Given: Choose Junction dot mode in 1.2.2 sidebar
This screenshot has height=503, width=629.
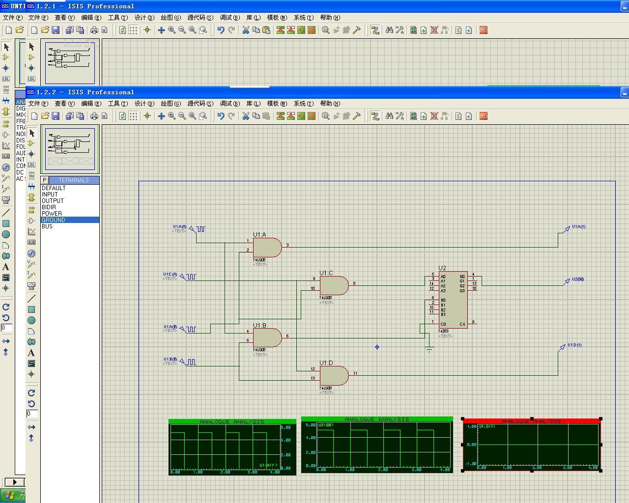Looking at the screenshot, I should point(31,154).
